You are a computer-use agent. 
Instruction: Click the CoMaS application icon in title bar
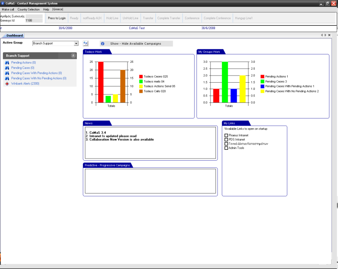click(3, 3)
